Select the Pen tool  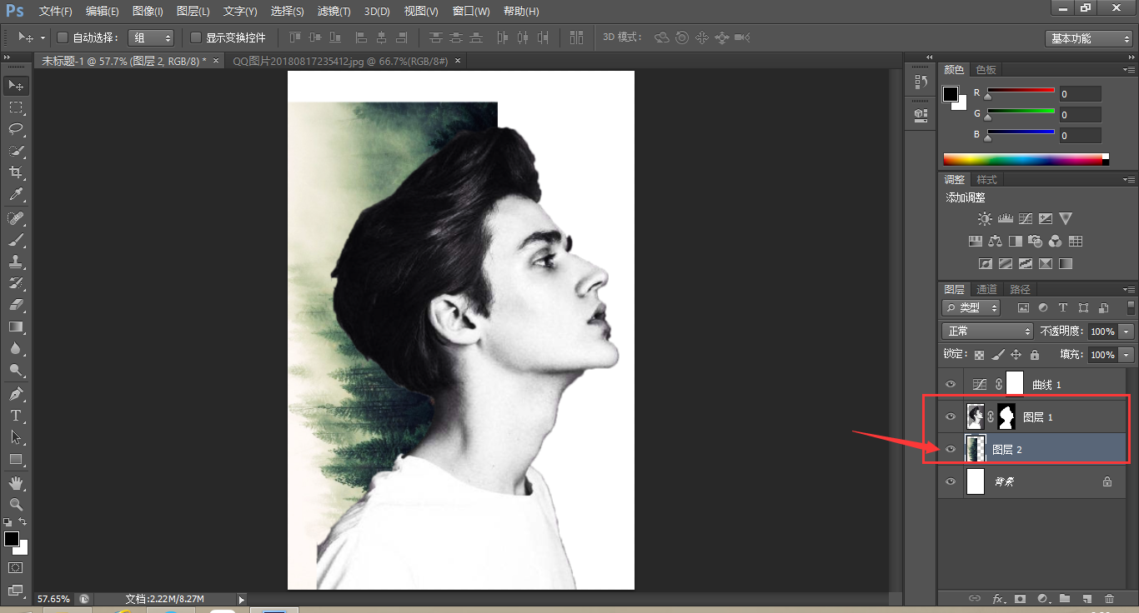[16, 393]
